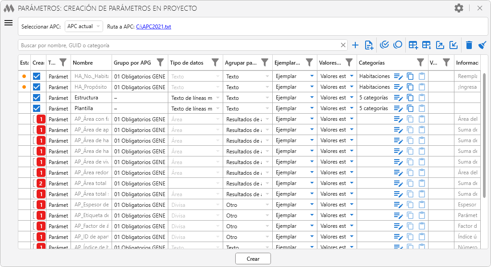491x267 pixels.
Task: Open the Ejemplar dropdown in Plantilla row
Action: pos(312,108)
